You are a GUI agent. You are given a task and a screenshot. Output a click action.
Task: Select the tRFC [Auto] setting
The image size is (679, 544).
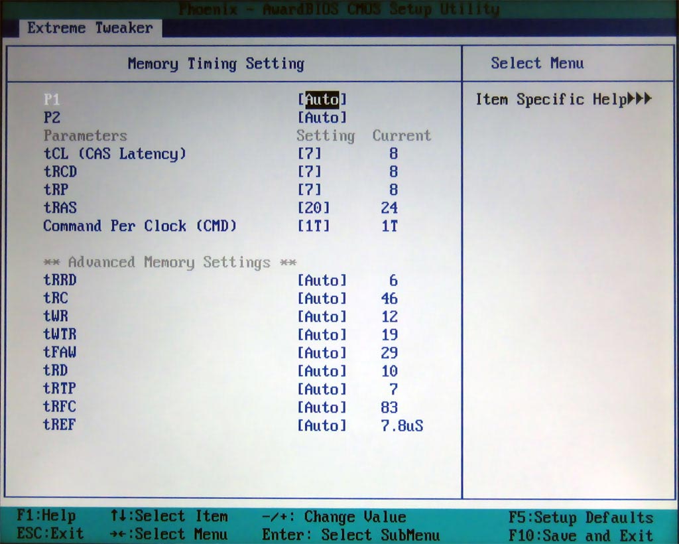322,407
